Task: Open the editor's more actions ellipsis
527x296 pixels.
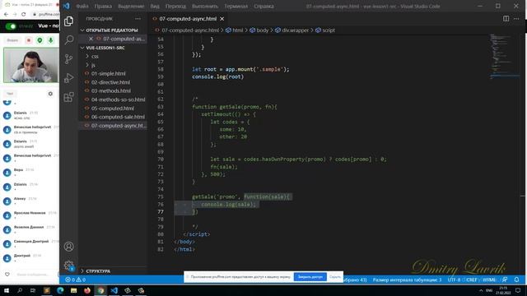Action: tap(516, 19)
